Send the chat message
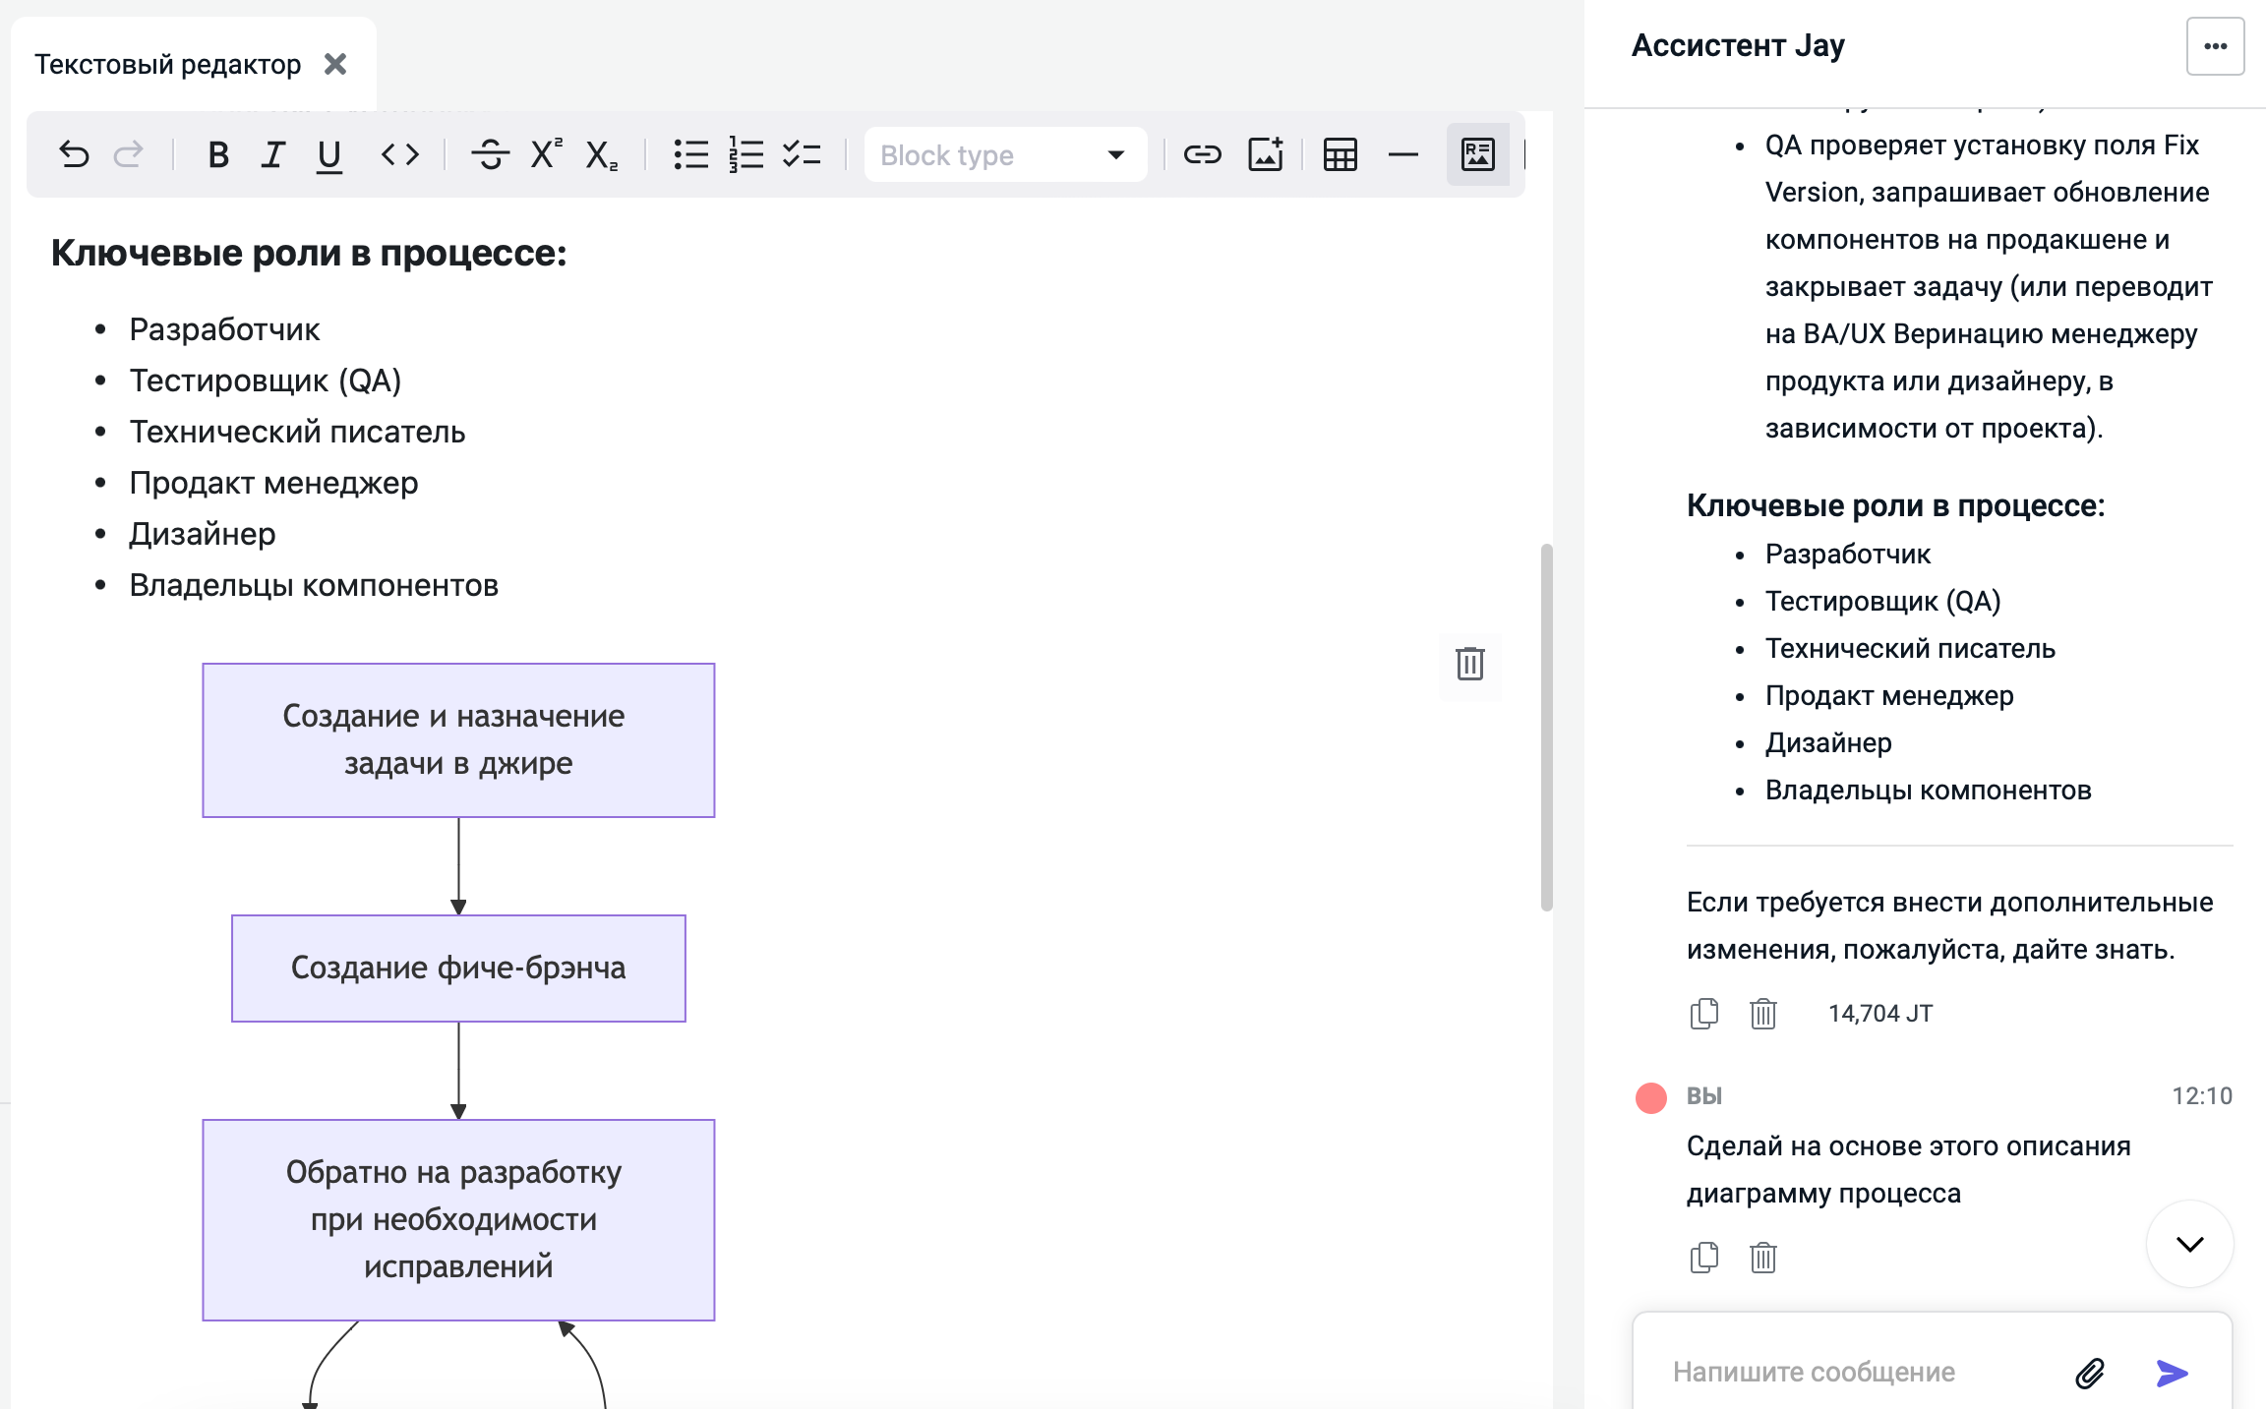This screenshot has width=2266, height=1409. (x=2172, y=1373)
